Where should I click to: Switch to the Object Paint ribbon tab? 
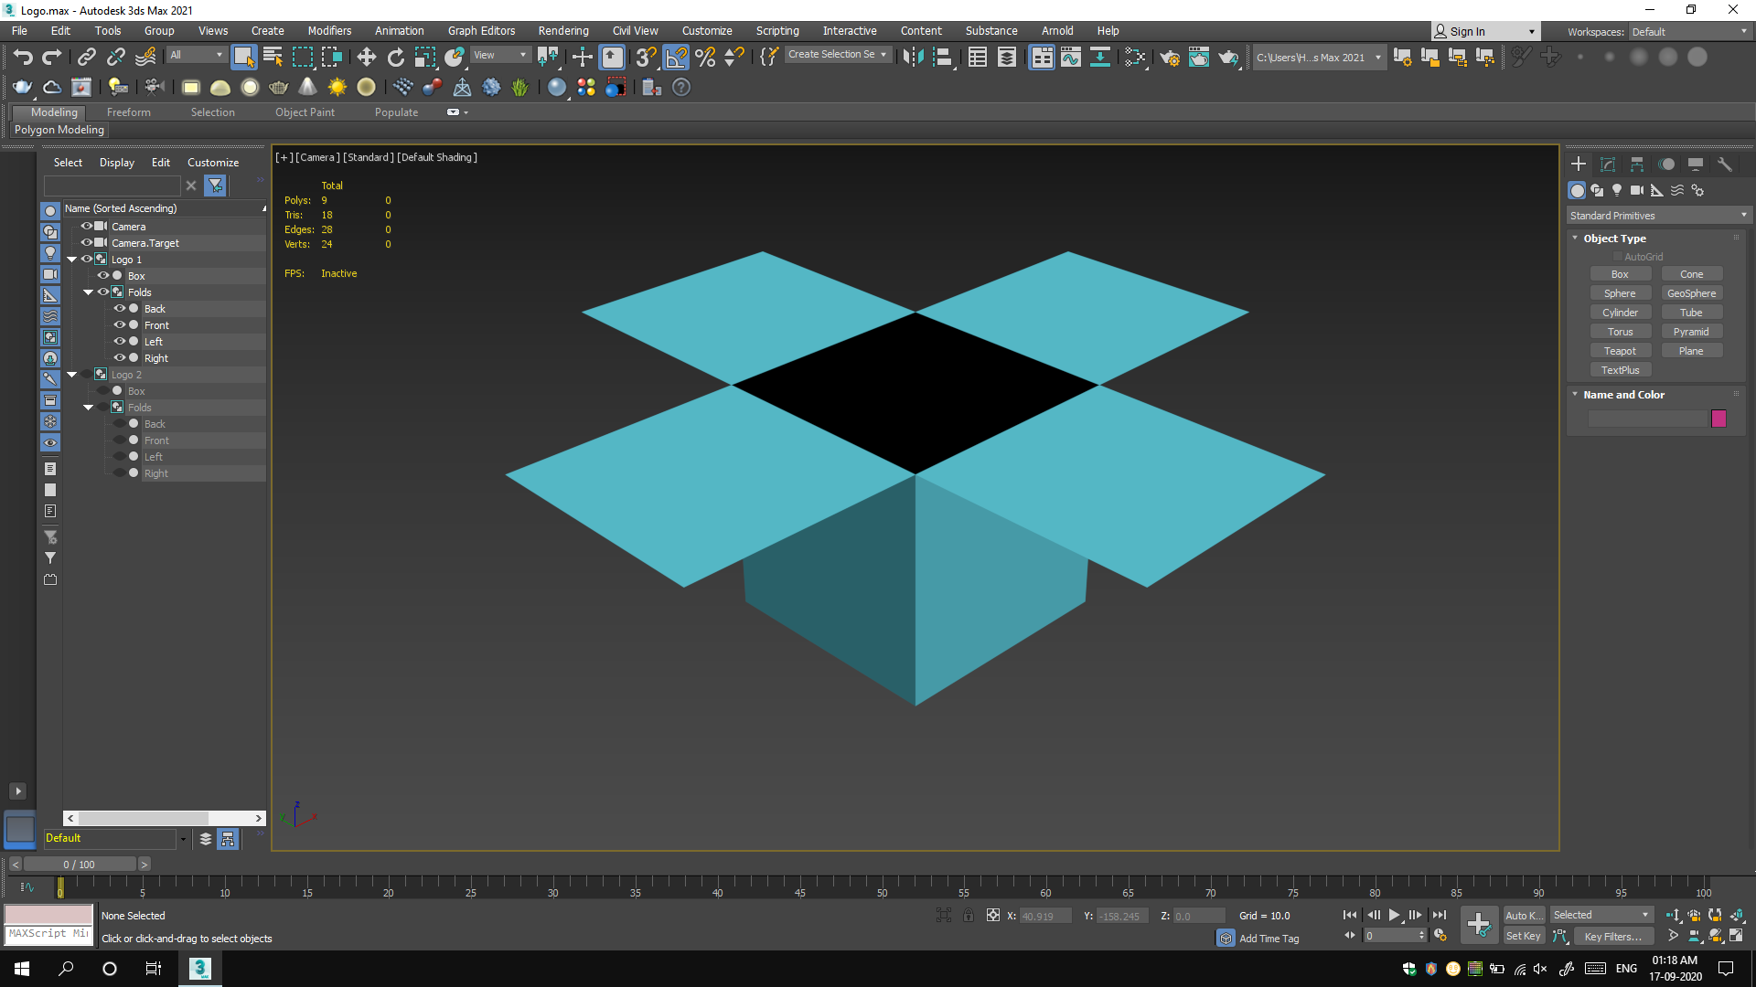tap(305, 112)
